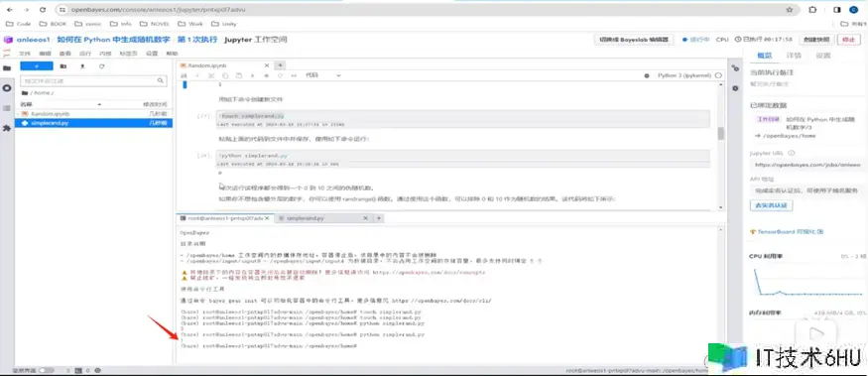This screenshot has height=376, width=868.
Task: Create a new folder in file browser
Action: (63, 65)
